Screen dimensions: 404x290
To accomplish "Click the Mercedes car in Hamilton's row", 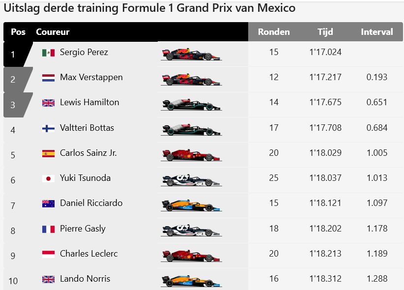I will pyautogui.click(x=191, y=104).
